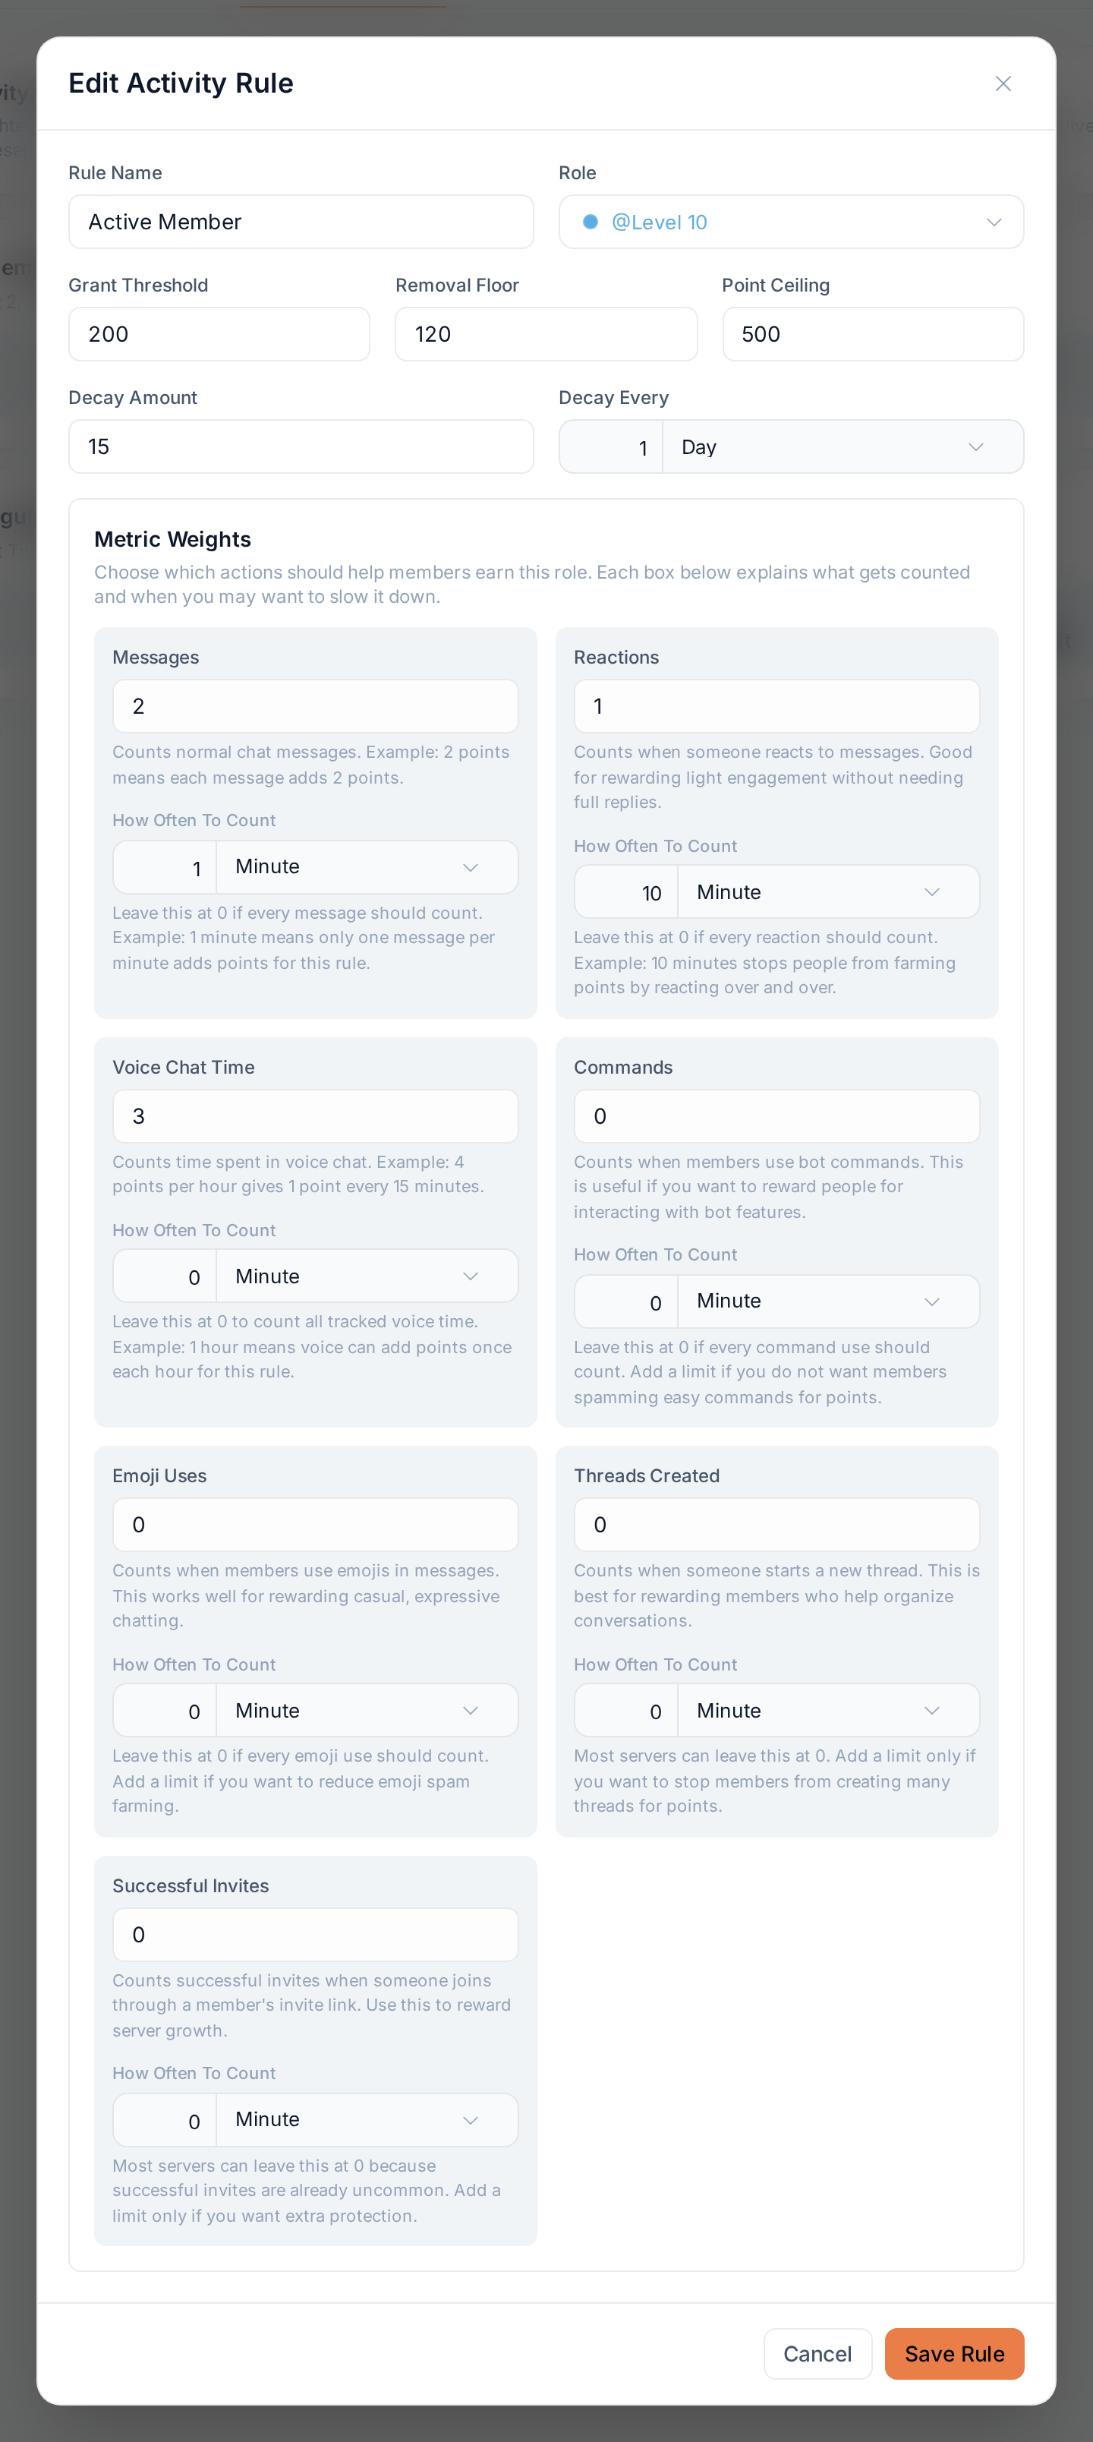Open the Role dropdown showing @Level 10
This screenshot has height=2442, width=1093.
click(791, 222)
